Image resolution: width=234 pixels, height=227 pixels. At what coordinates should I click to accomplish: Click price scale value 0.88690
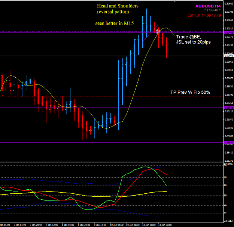229,136
